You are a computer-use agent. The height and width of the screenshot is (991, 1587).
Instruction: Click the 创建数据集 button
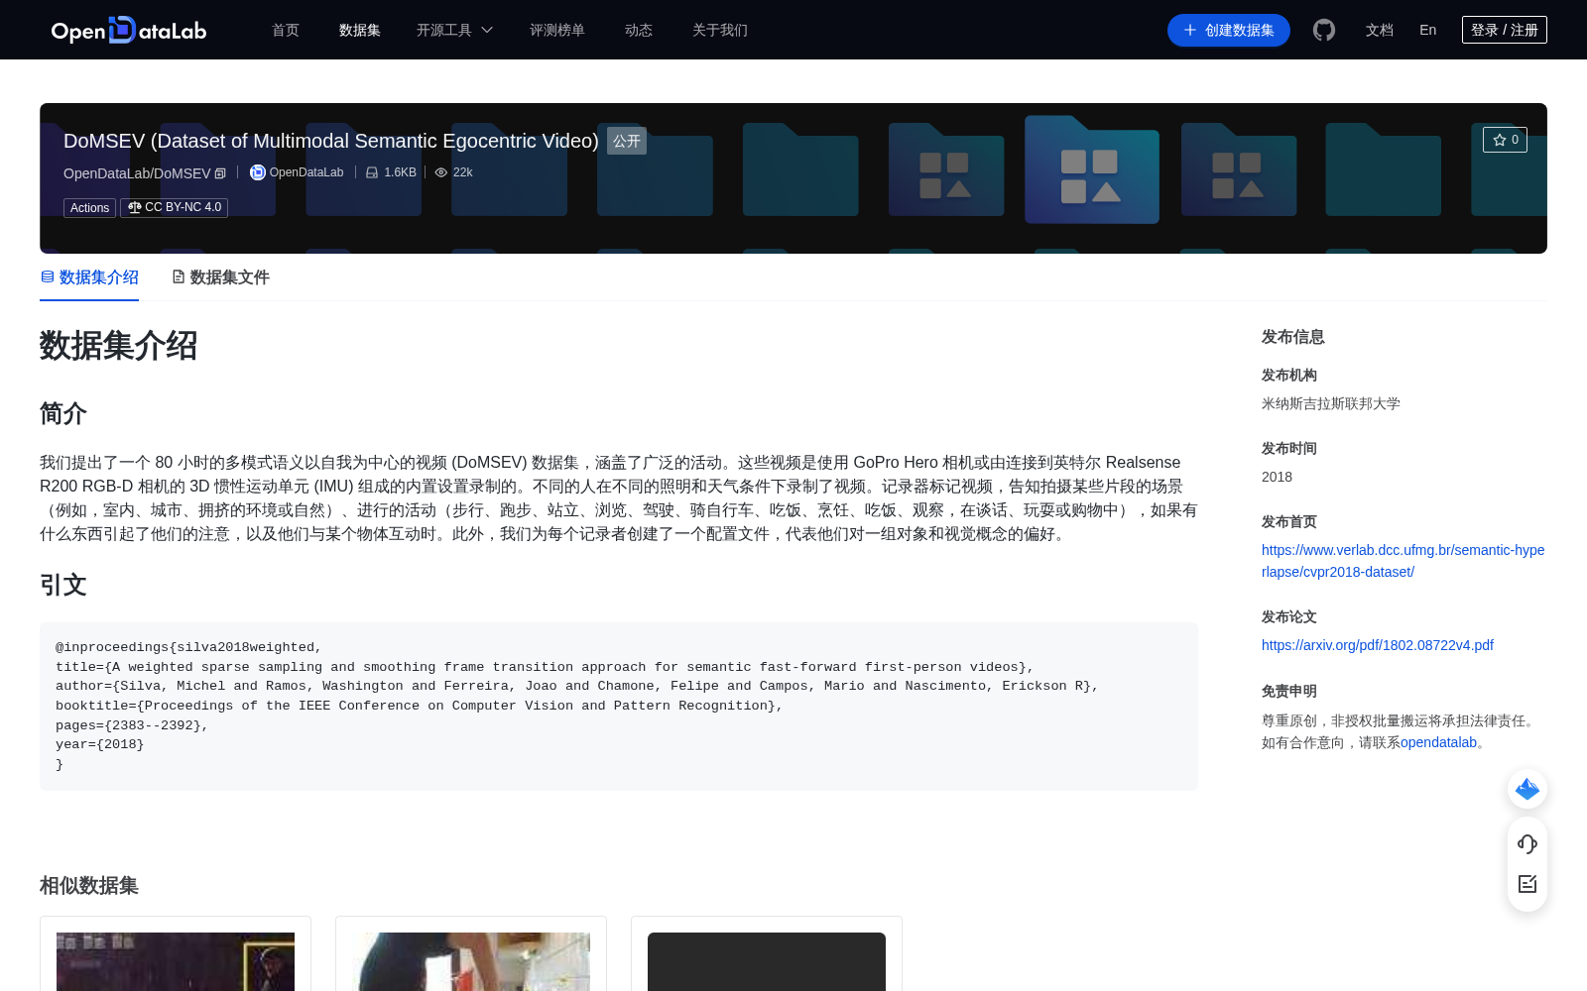(1229, 31)
